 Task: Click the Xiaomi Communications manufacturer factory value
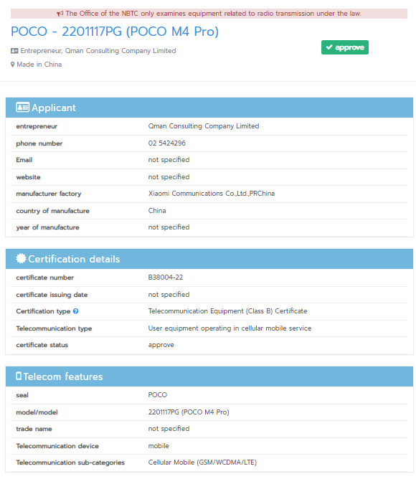tap(212, 194)
